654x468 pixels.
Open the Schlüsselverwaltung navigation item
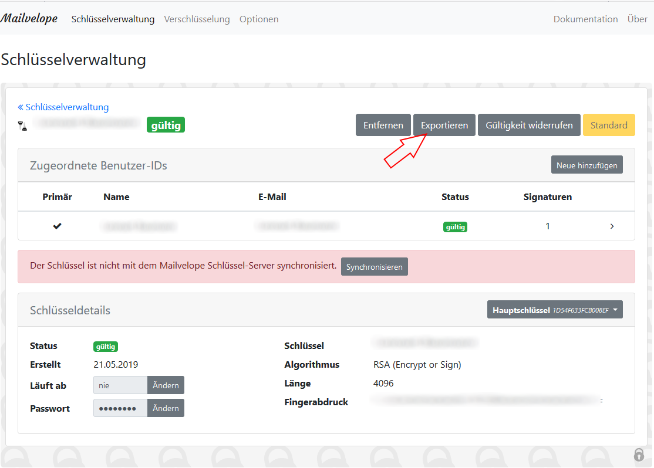pyautogui.click(x=113, y=19)
